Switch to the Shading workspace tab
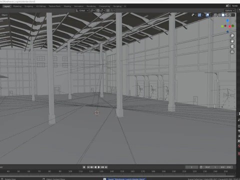Image resolution: width=240 pixels, height=180 pixels. pos(67,6)
